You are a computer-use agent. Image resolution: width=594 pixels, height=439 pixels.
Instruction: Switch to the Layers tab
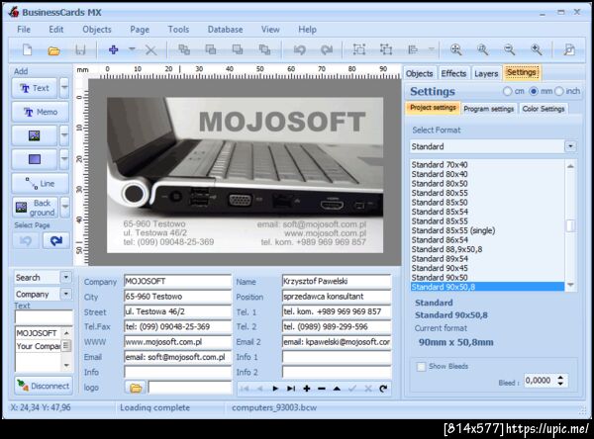486,73
